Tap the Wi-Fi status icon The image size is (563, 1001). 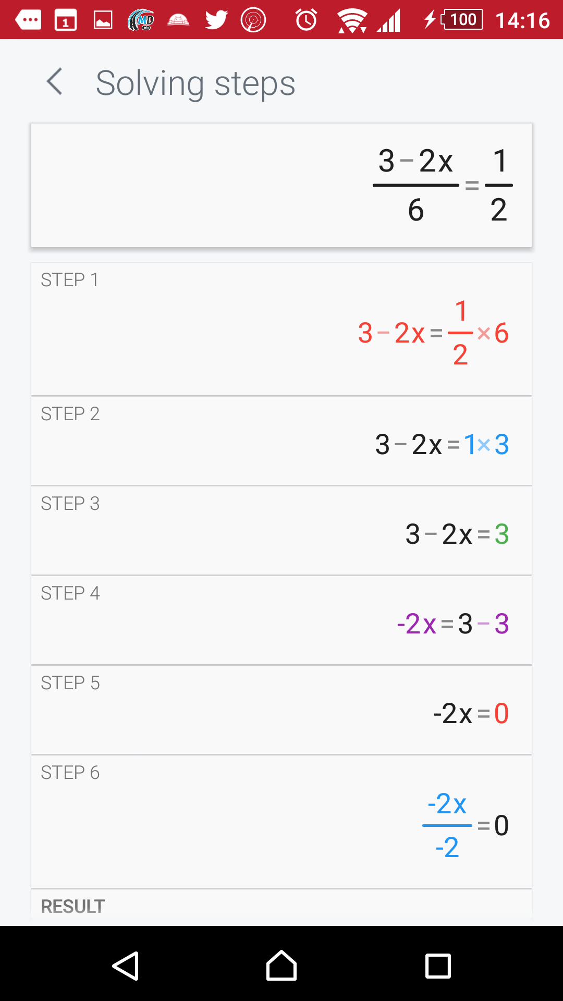(x=352, y=21)
